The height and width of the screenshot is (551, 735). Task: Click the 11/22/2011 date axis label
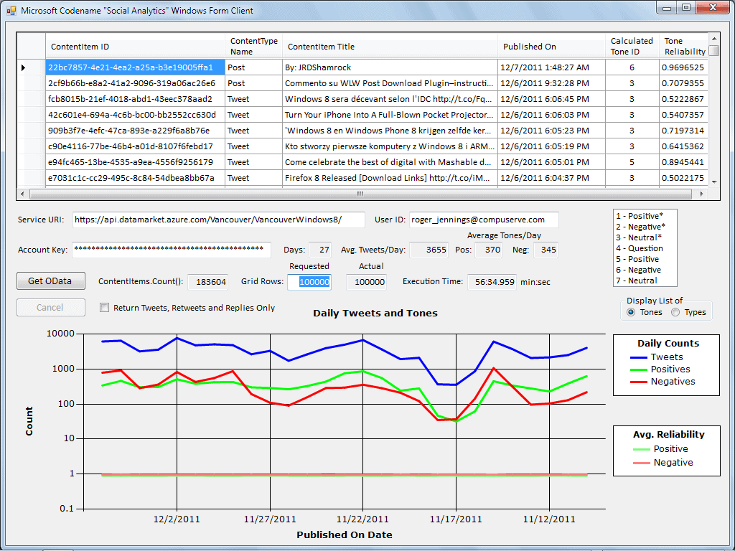tap(362, 519)
